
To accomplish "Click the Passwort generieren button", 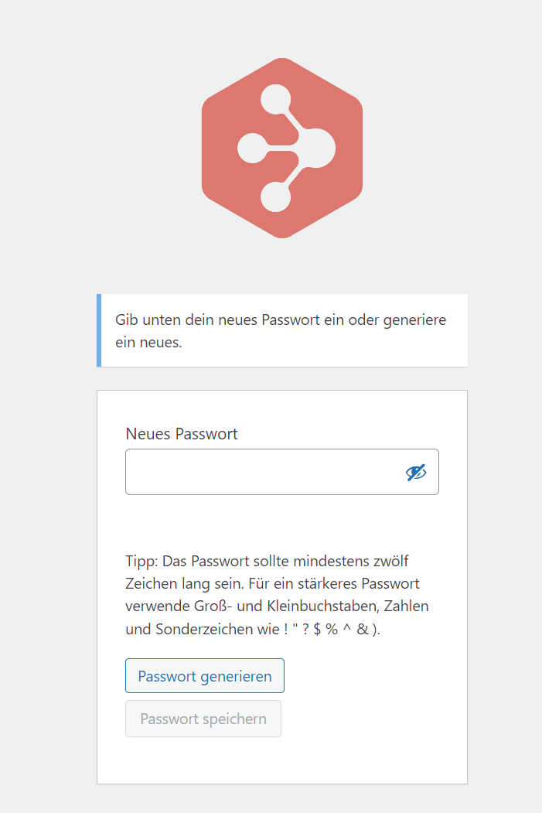I will click(x=205, y=675).
